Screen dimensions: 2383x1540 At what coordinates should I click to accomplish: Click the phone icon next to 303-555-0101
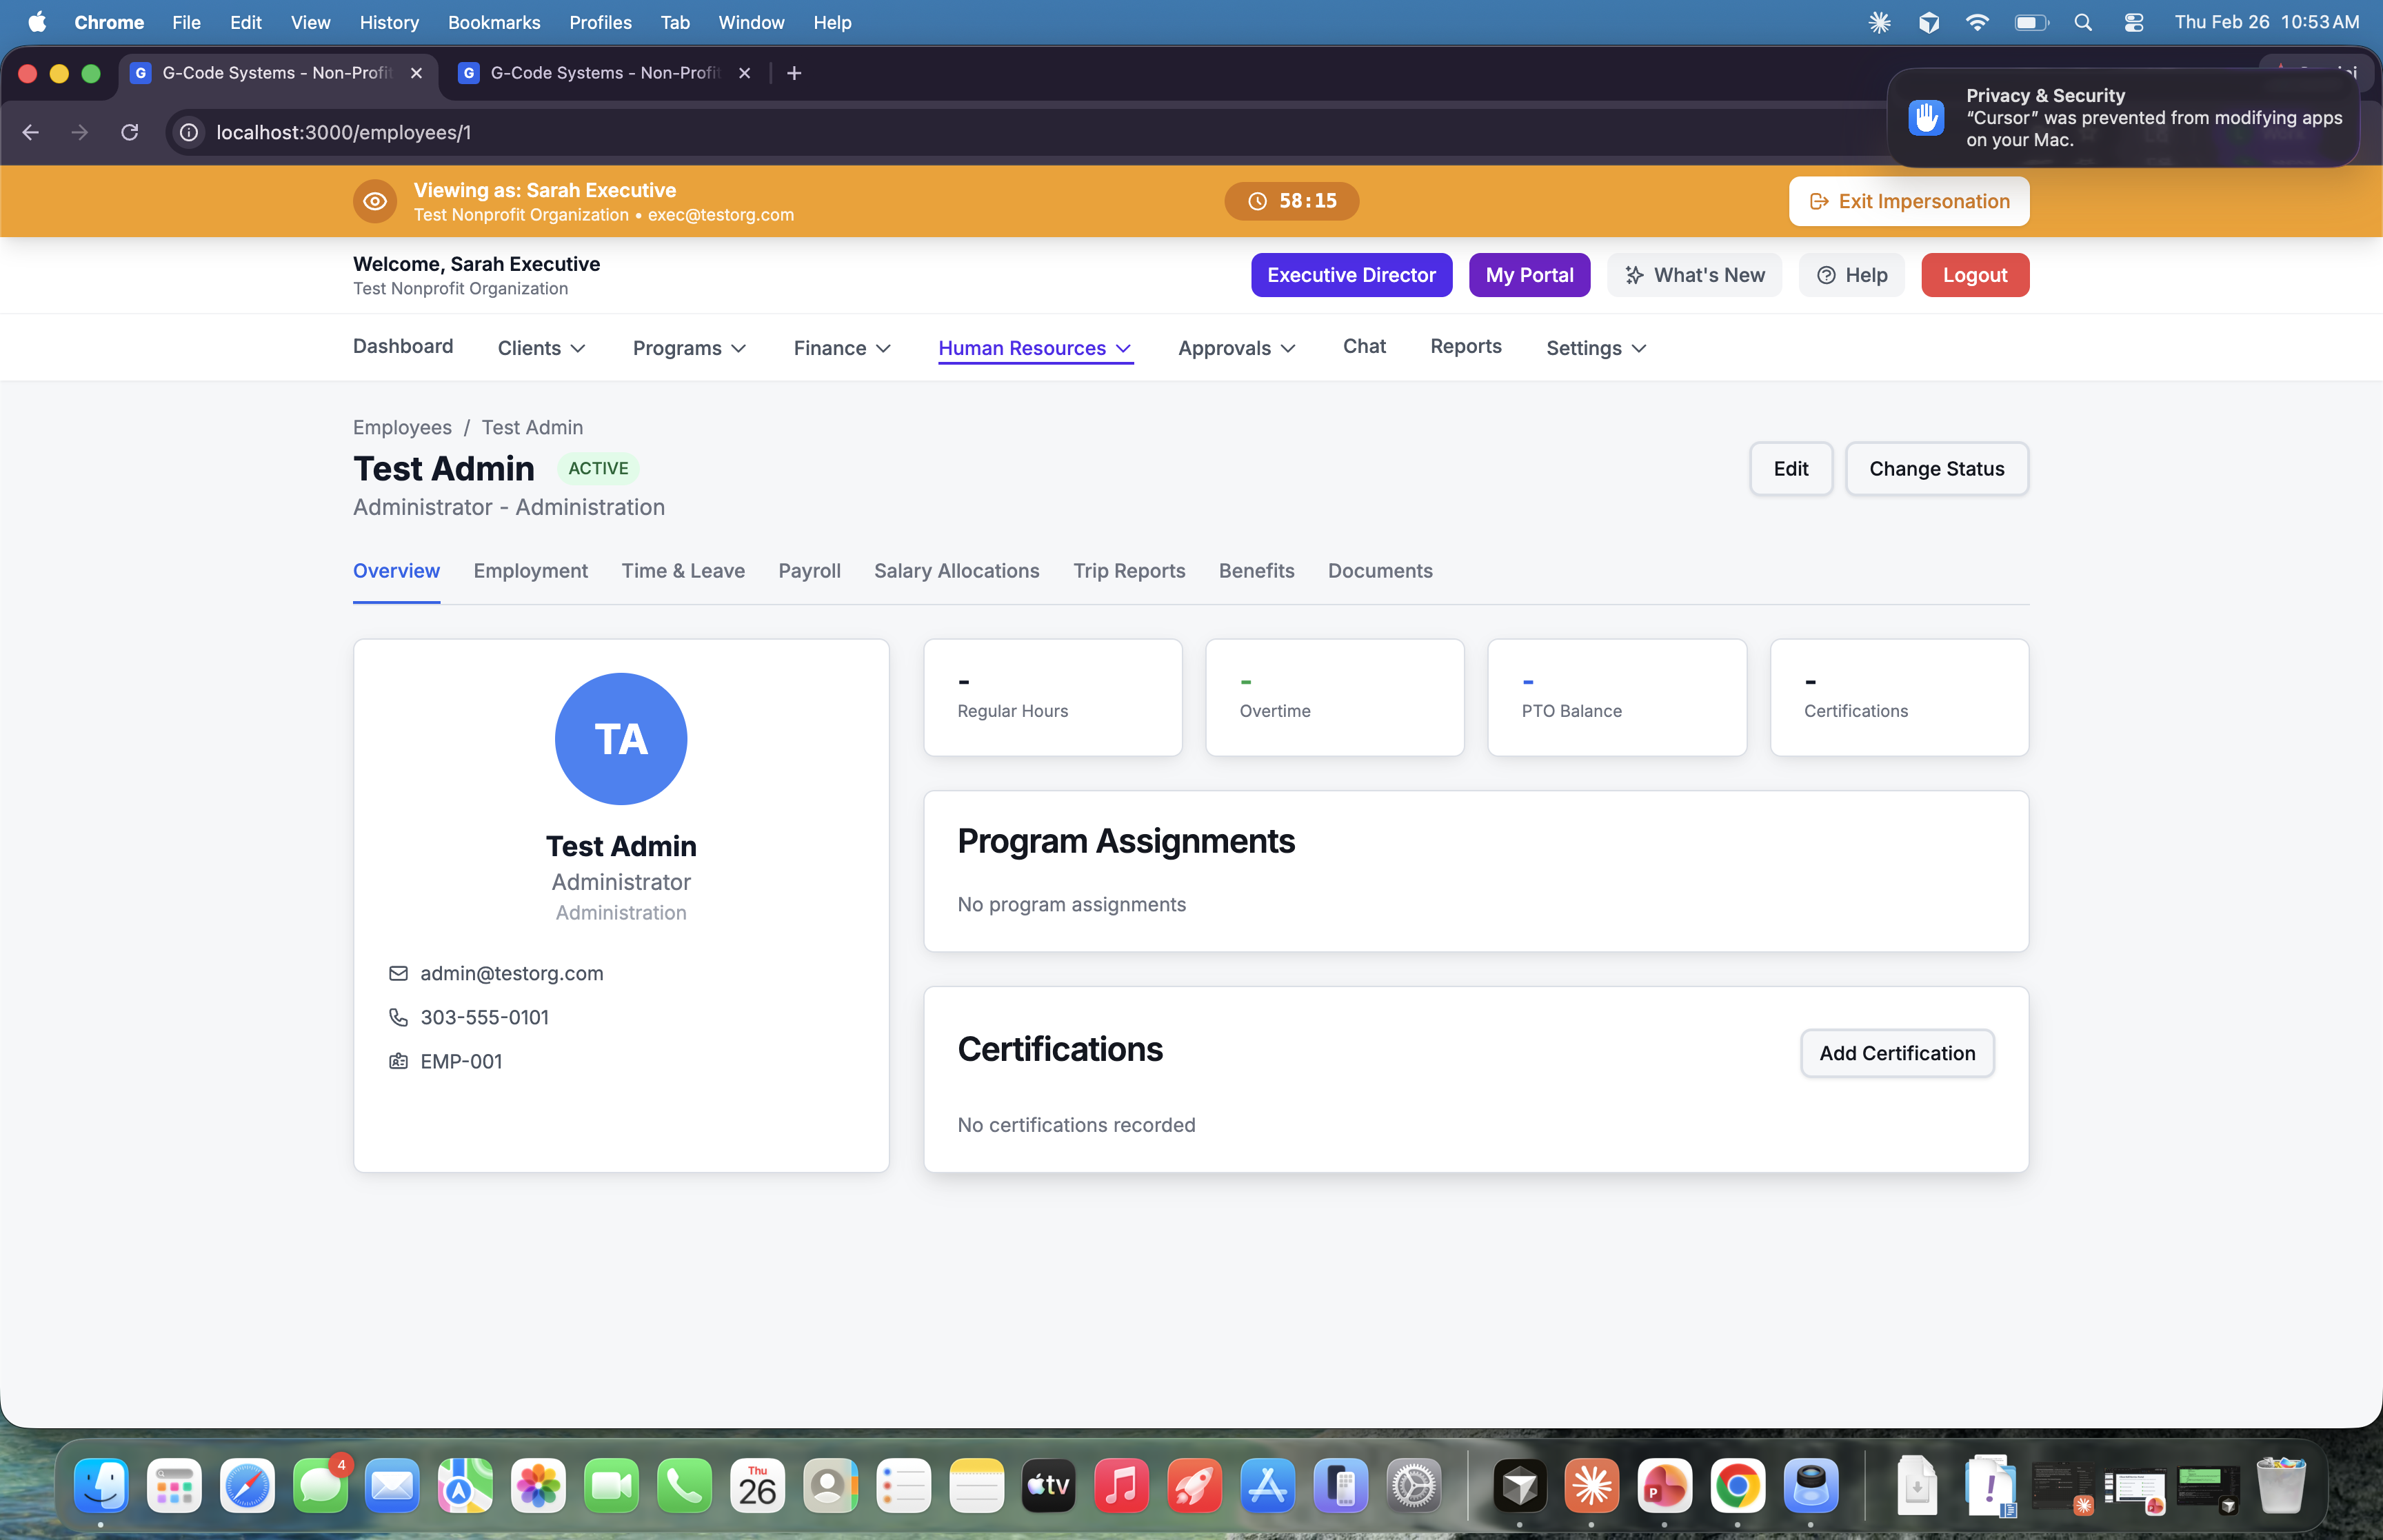click(398, 1017)
